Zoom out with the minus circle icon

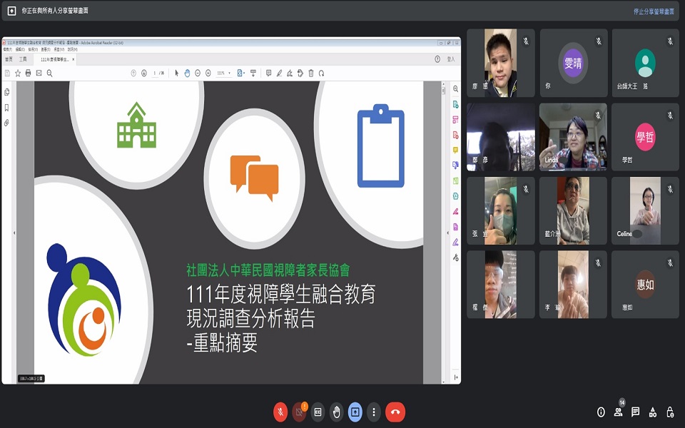pyautogui.click(x=198, y=73)
